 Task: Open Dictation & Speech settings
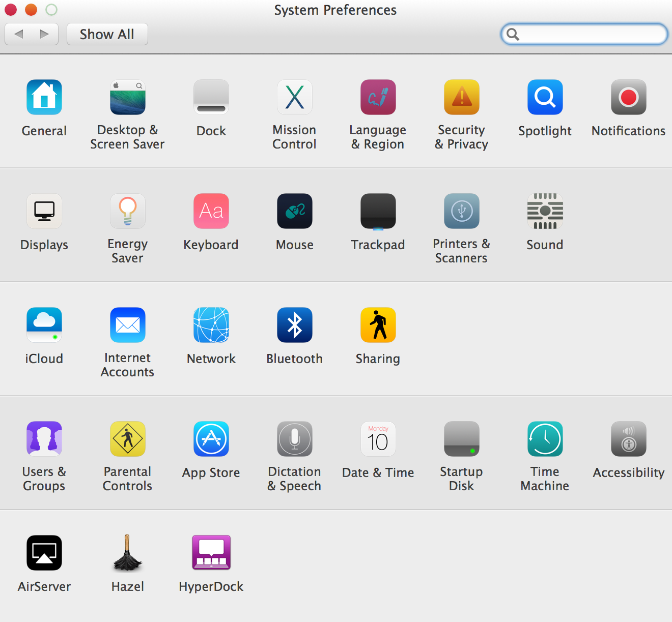click(x=295, y=439)
